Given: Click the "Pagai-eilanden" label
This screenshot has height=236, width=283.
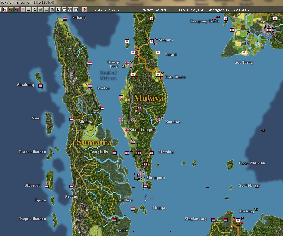Looking at the screenshot, I should click(33, 219).
